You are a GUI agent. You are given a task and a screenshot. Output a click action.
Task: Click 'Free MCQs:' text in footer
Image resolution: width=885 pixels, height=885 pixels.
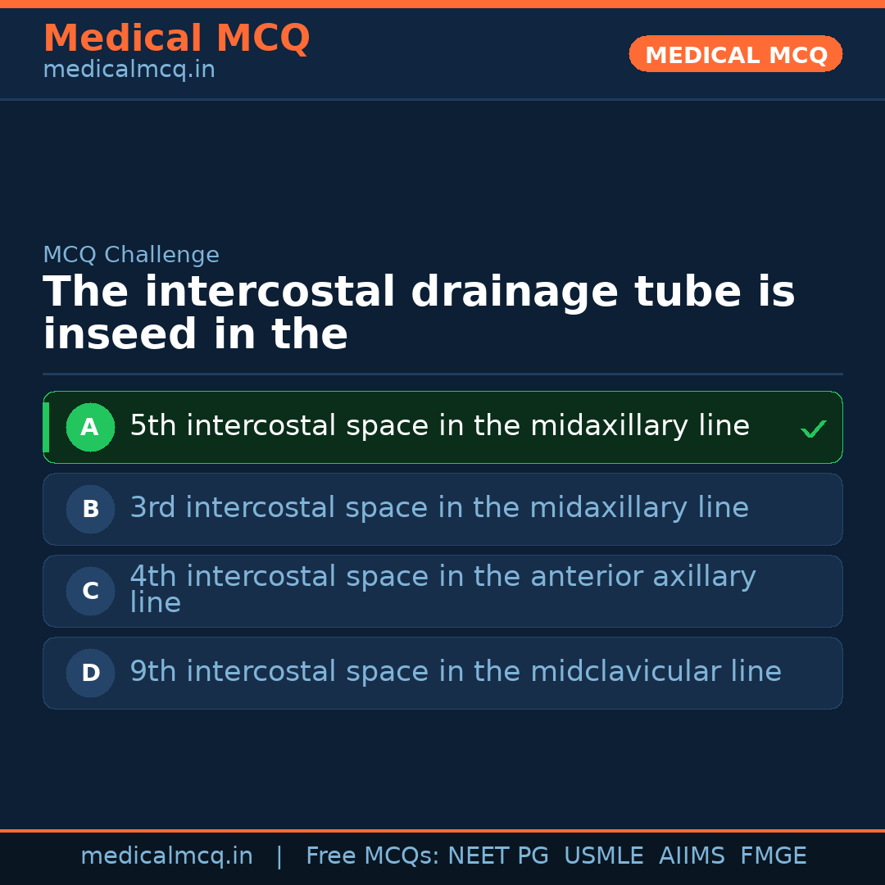[x=372, y=856]
